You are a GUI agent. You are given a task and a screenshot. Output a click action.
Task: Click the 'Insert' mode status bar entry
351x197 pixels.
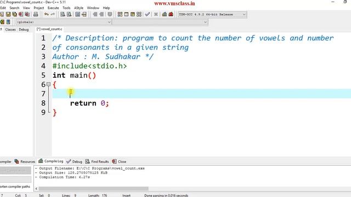click(x=126, y=195)
